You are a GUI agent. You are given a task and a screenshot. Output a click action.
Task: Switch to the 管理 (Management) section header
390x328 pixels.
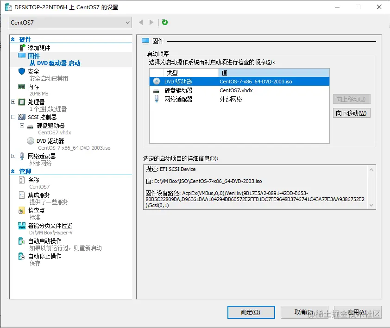(x=25, y=171)
